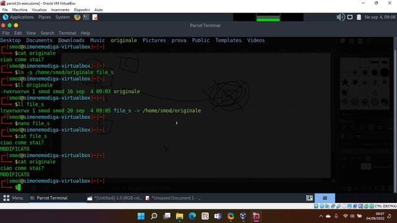397x223 pixels.
Task: Click the focus assist moon icon
Action: [x=390, y=216]
